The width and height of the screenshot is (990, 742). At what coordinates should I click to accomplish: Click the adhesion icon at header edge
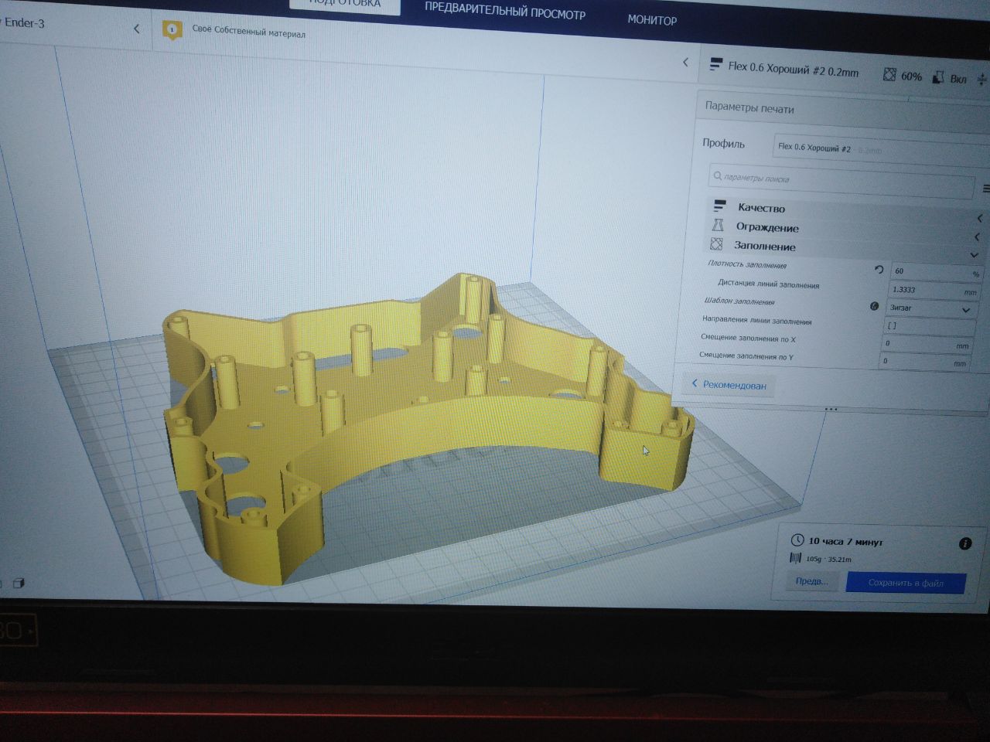[982, 80]
